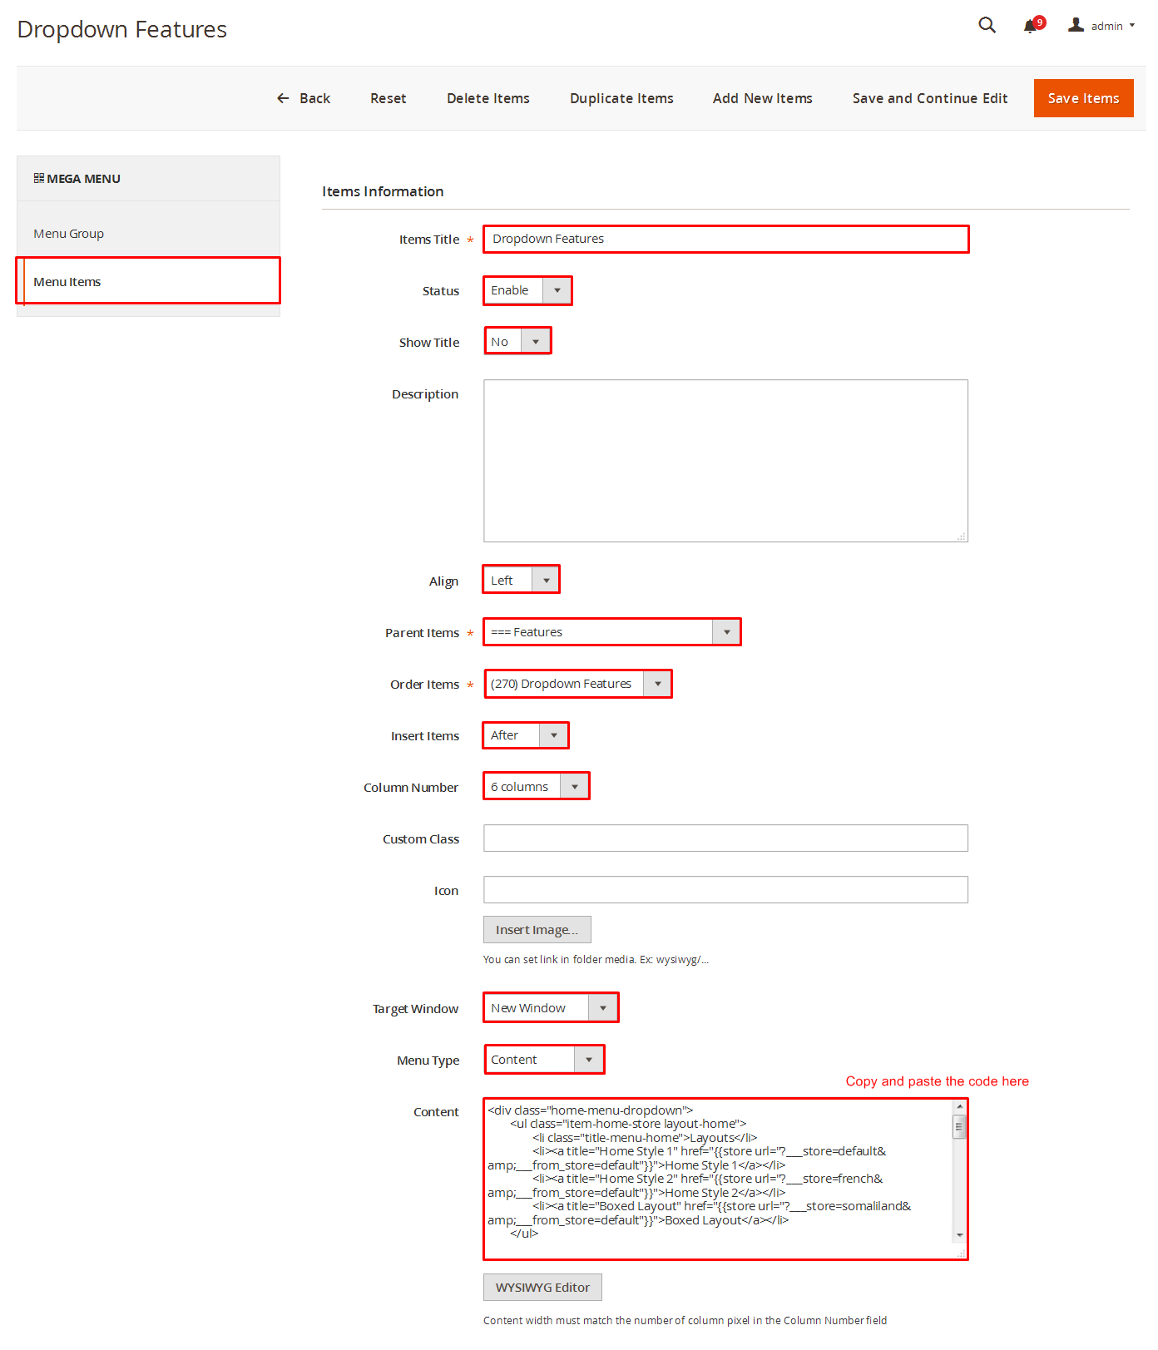Expand the admin account dropdown arrow
This screenshot has height=1350, width=1158.
coord(1132,26)
